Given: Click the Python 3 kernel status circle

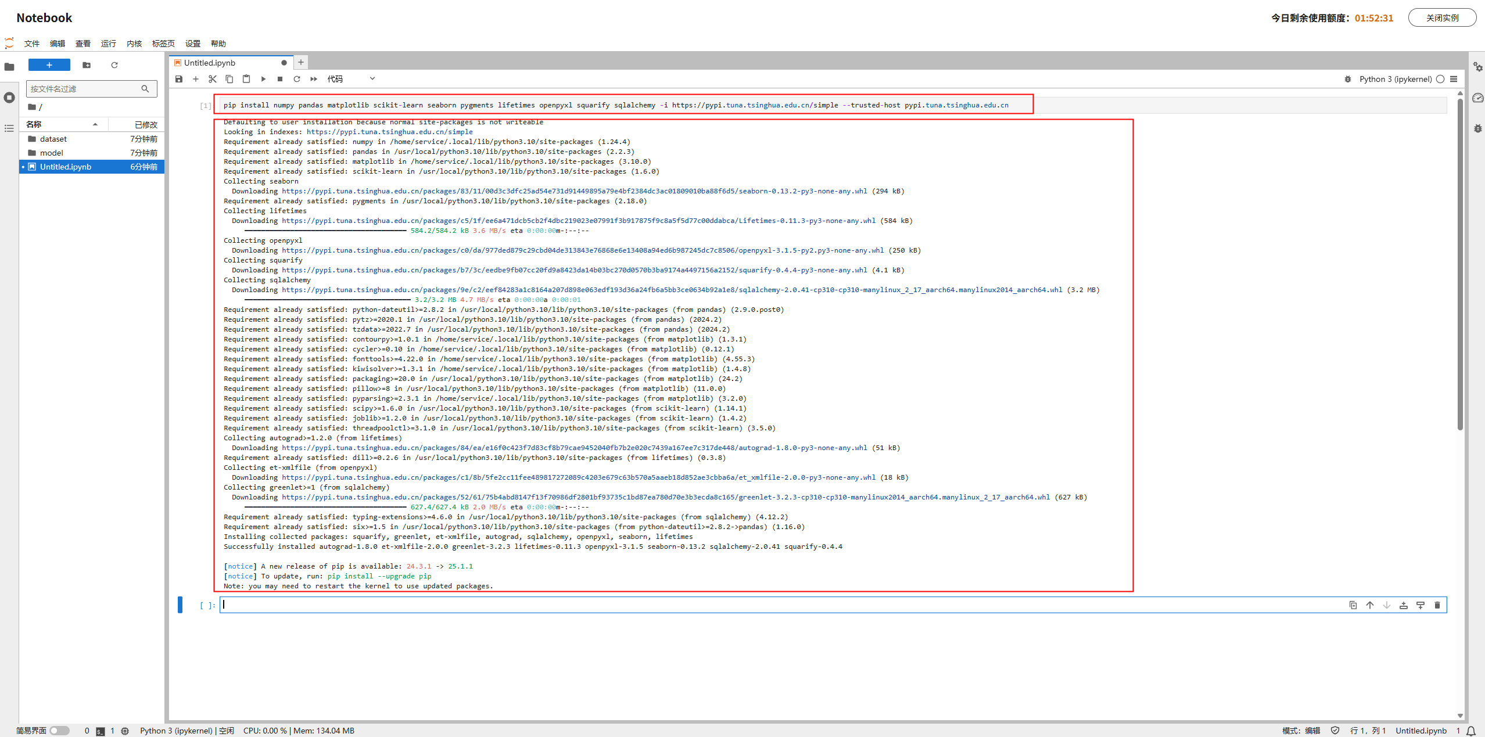Looking at the screenshot, I should click(1440, 79).
